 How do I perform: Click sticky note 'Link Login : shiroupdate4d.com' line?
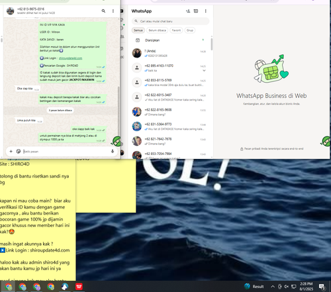tap(35, 250)
